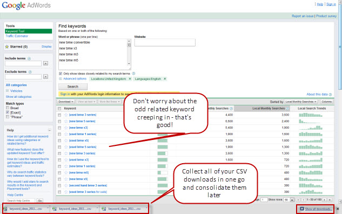
Task: Open the View as text dropdown
Action: (86, 102)
